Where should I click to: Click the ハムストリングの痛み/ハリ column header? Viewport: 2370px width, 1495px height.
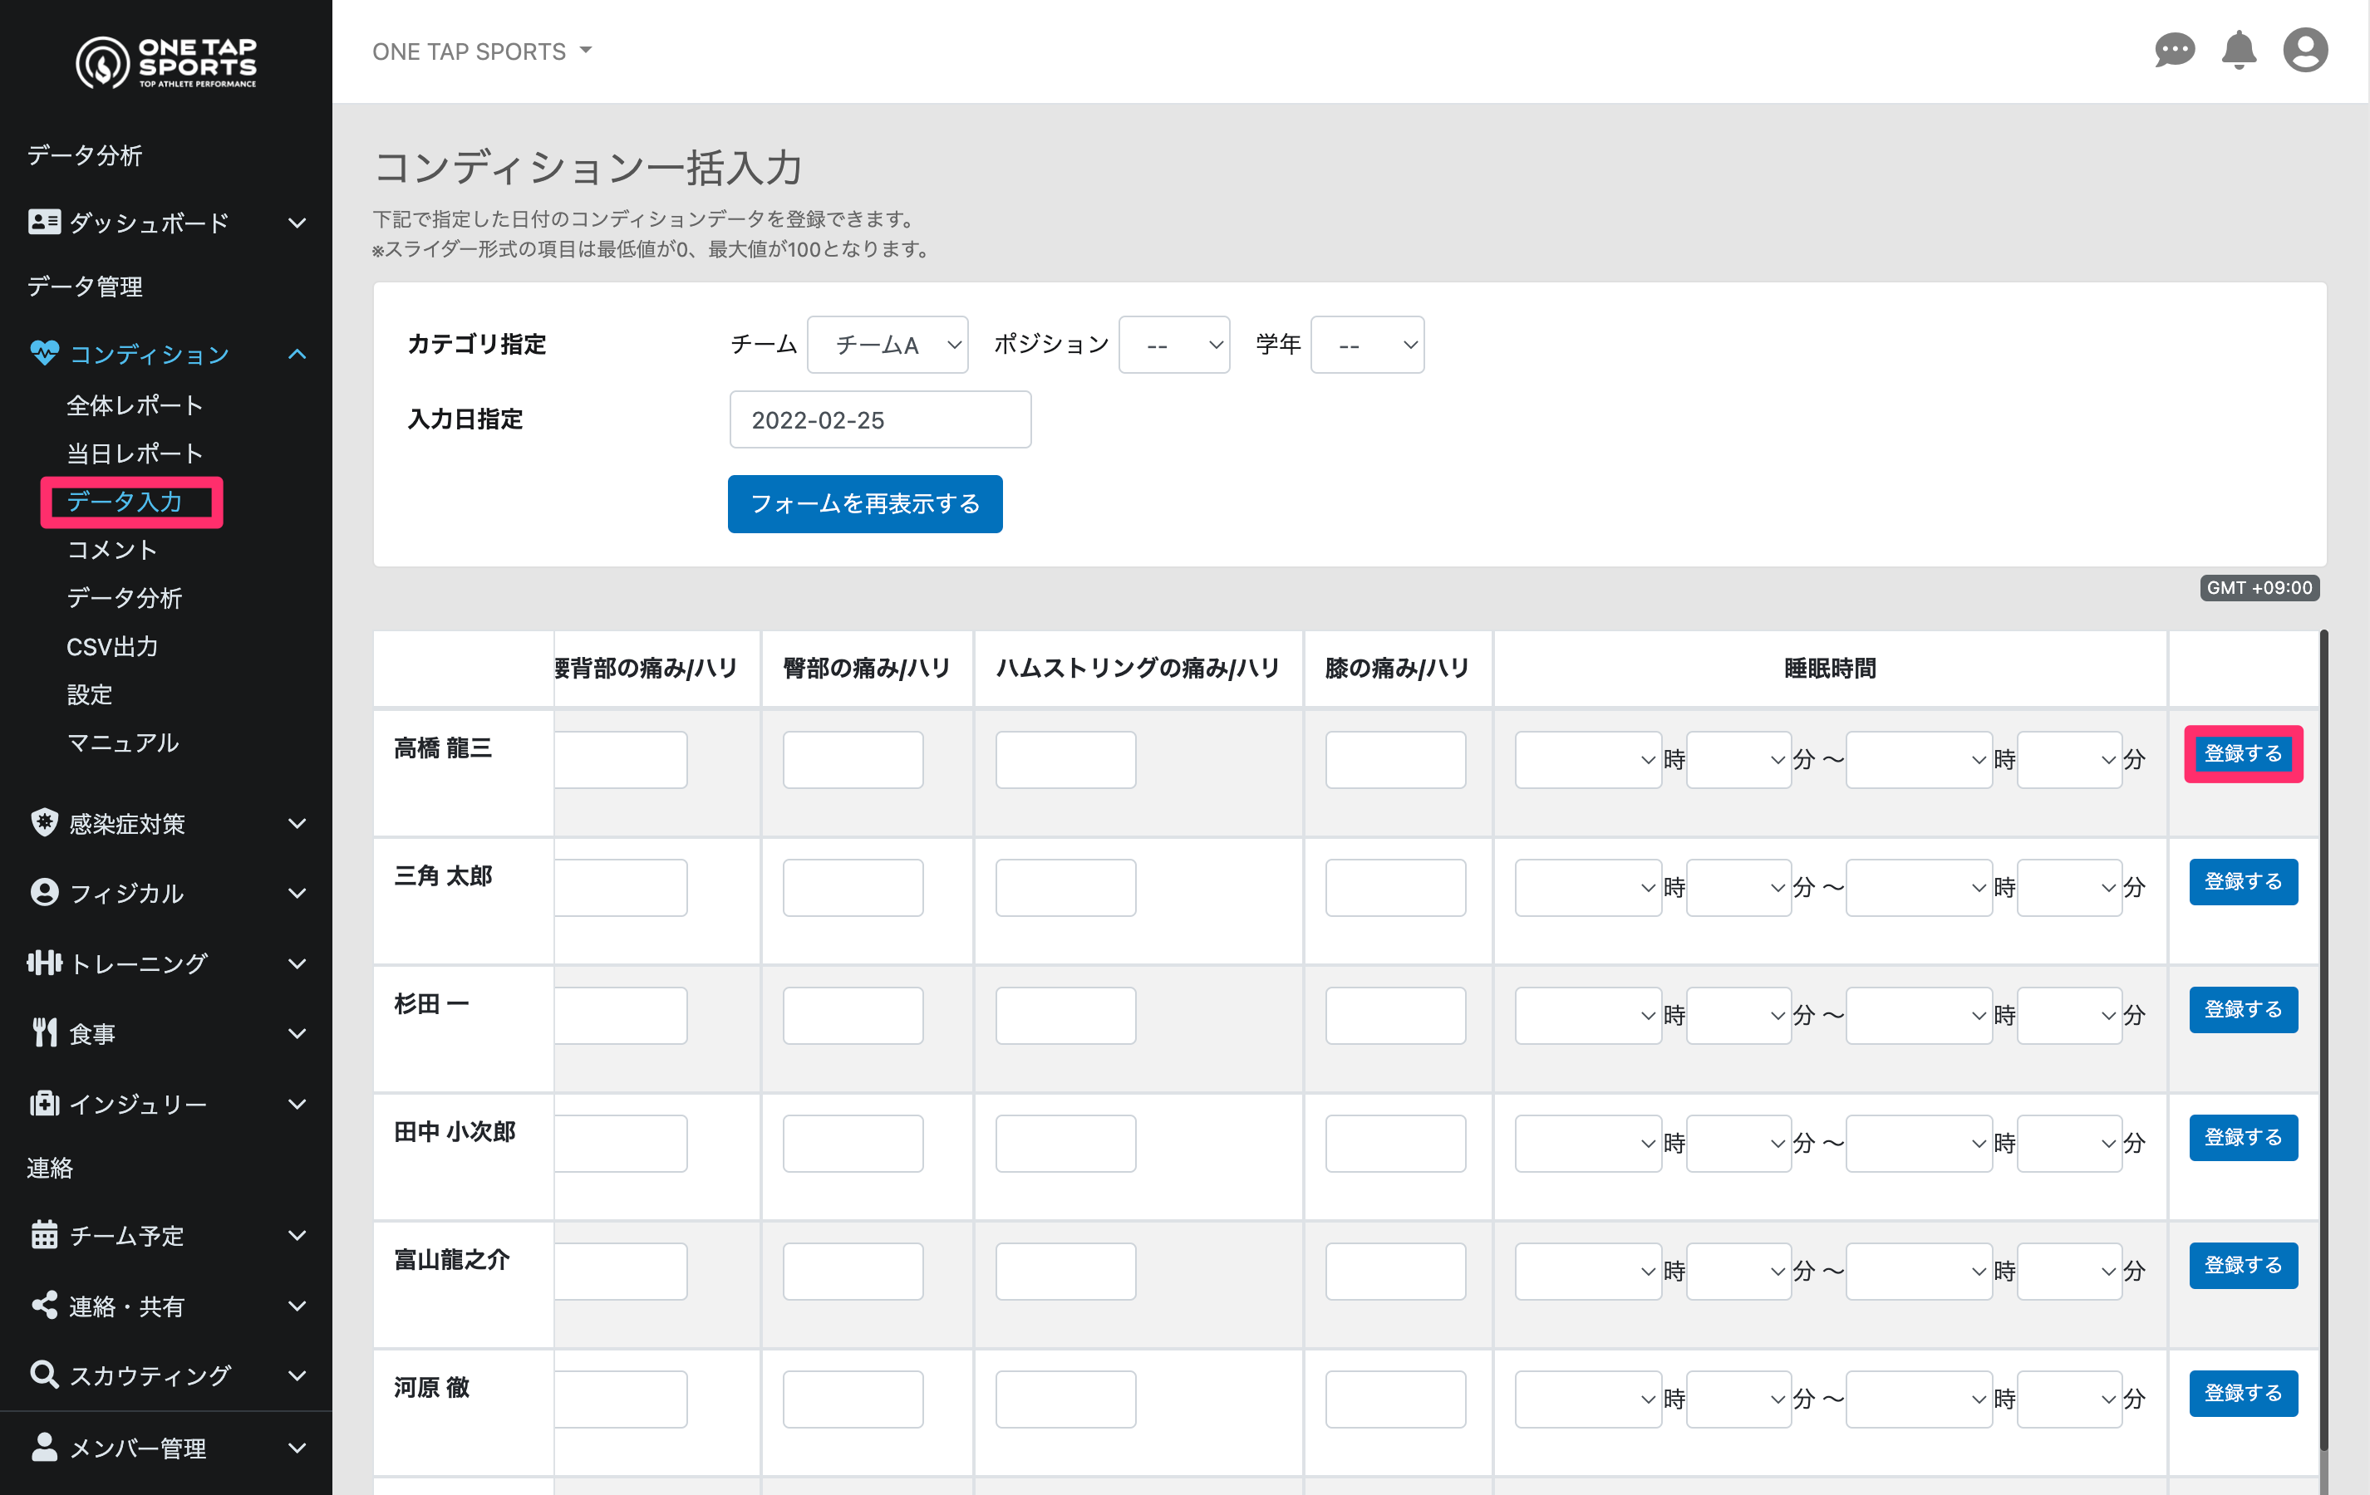[1138, 669]
